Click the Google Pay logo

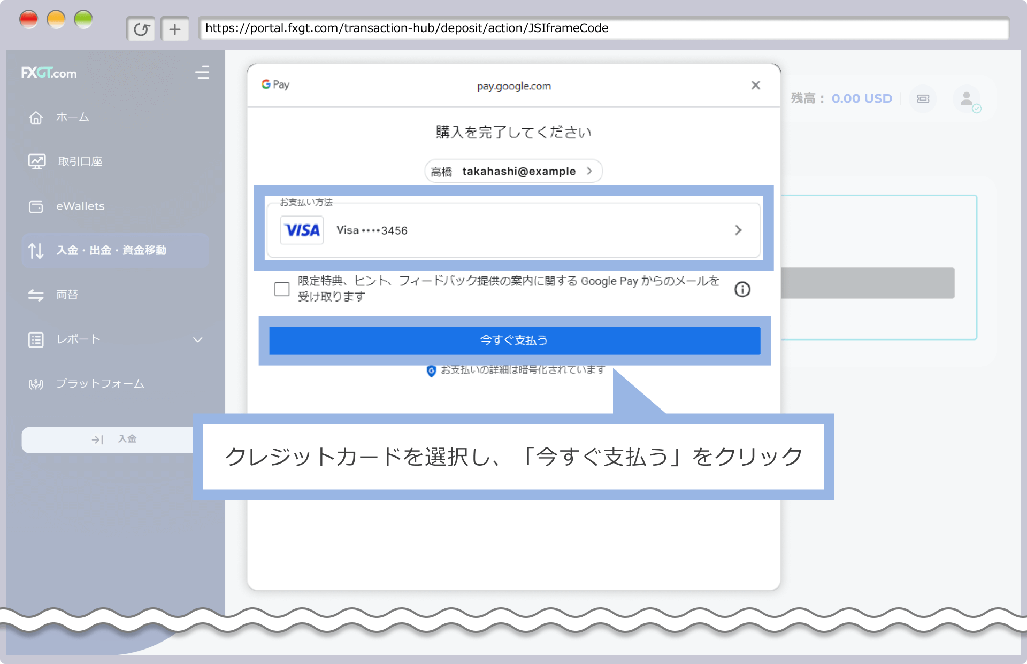pyautogui.click(x=275, y=84)
